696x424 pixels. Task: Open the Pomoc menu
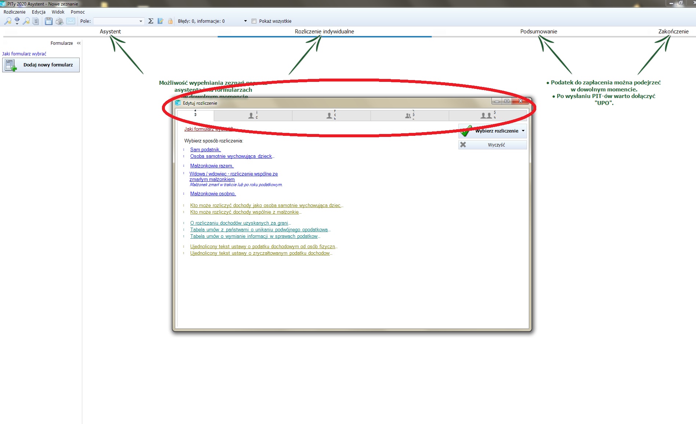77,12
